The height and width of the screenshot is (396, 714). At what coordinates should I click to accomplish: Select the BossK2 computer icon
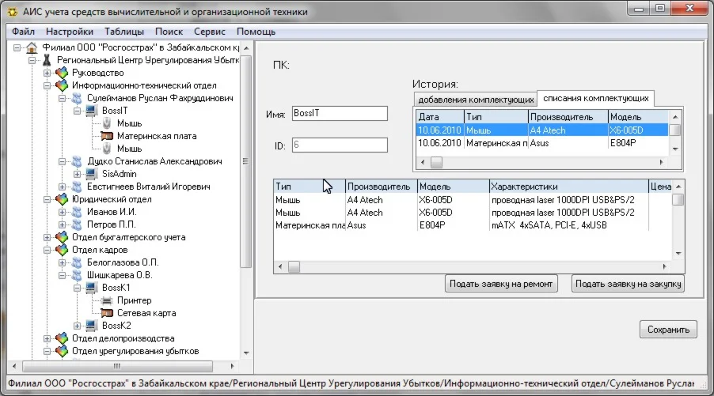pos(91,326)
